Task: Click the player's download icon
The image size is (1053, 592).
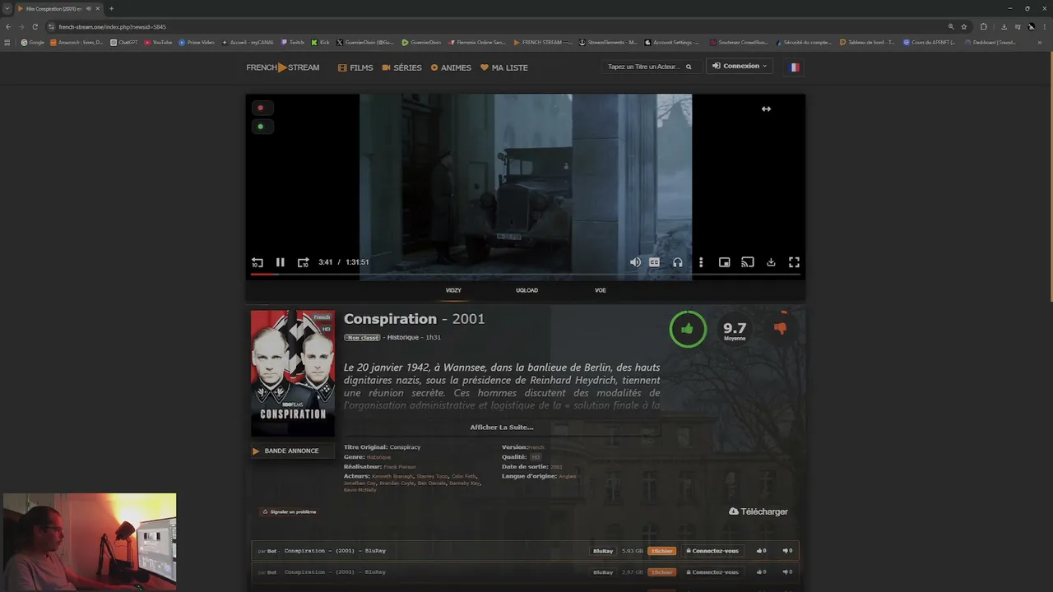Action: [x=771, y=262]
